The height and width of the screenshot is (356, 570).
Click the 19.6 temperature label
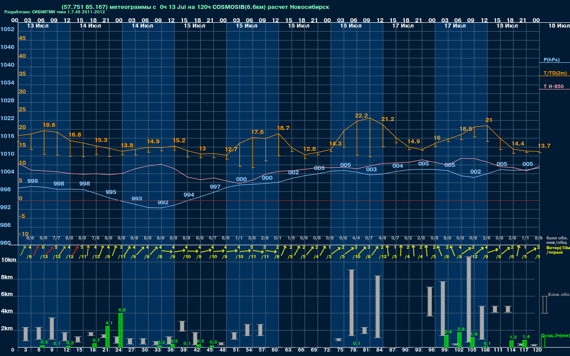[49, 125]
